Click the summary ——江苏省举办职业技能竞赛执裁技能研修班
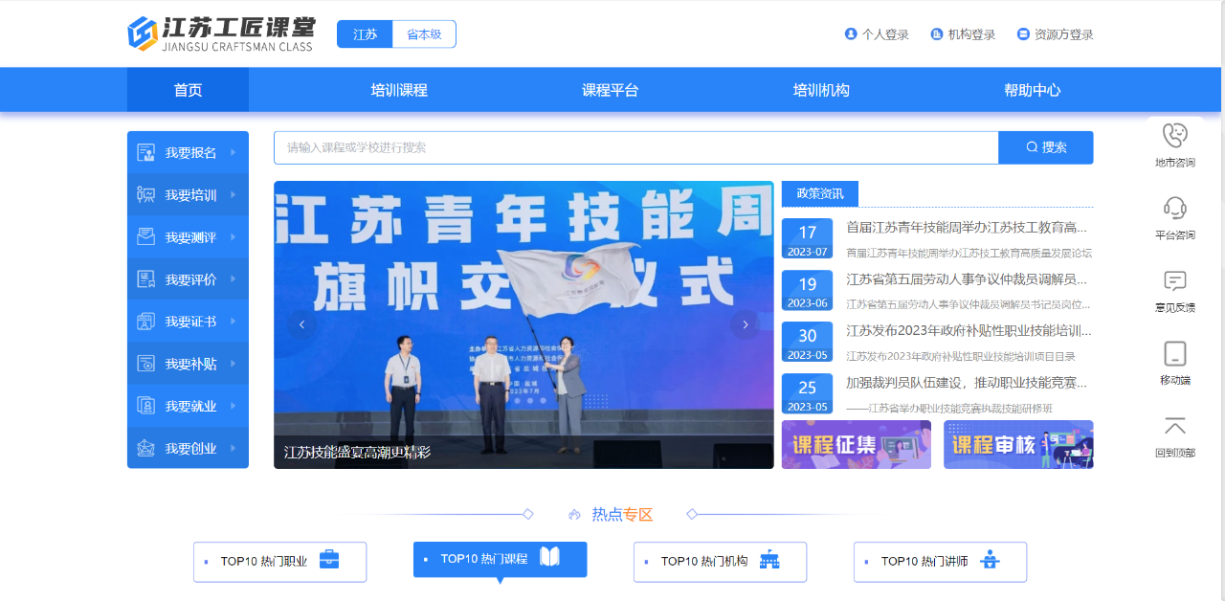 (x=949, y=409)
